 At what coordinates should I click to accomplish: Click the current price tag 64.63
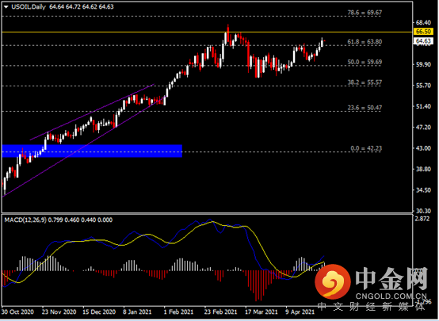tap(423, 41)
